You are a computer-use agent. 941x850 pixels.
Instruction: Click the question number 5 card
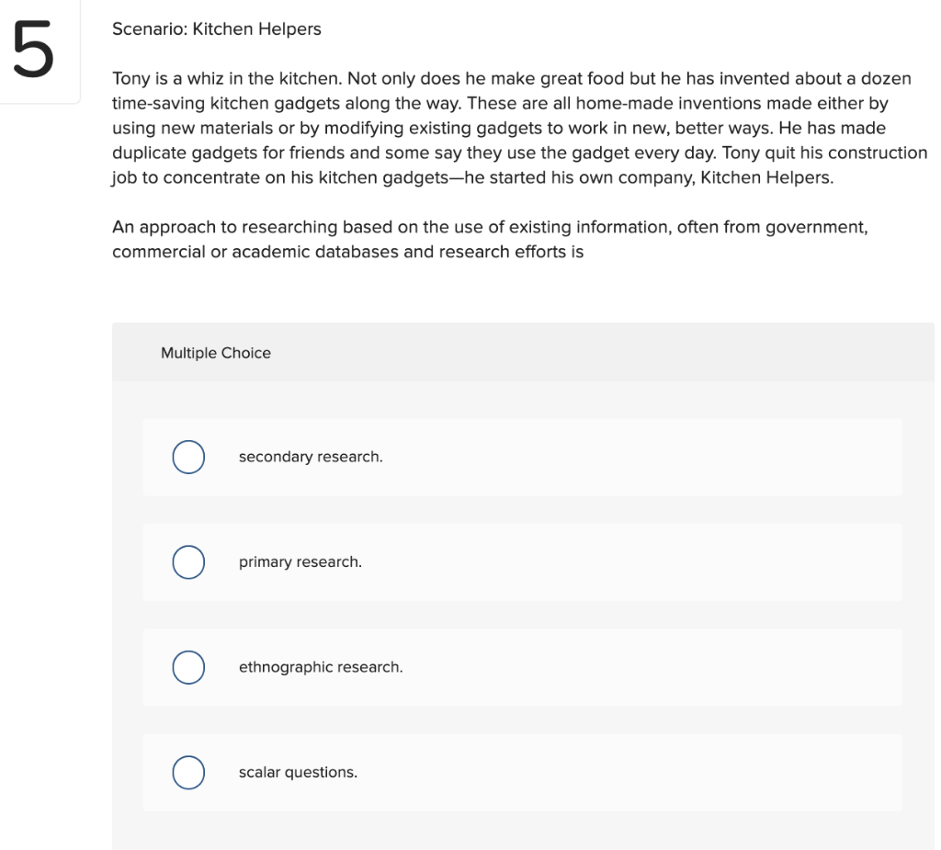point(34,51)
